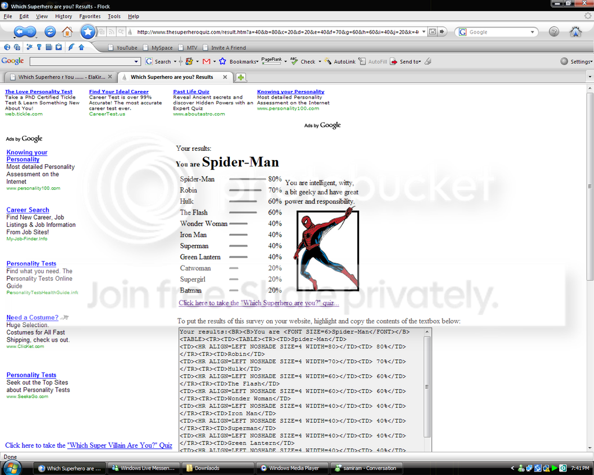Viewport: 594px width, 475px height.
Task: Open the News feeds sidebar icon
Action: [x=49, y=48]
